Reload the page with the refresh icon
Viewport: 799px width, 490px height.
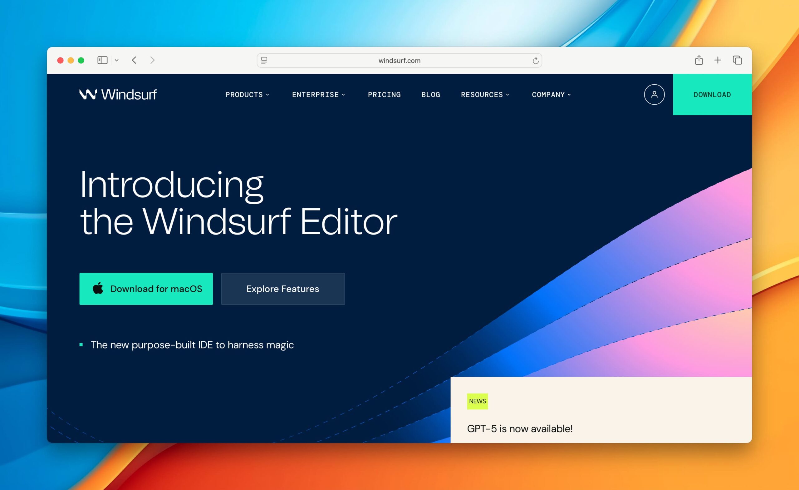pyautogui.click(x=535, y=60)
